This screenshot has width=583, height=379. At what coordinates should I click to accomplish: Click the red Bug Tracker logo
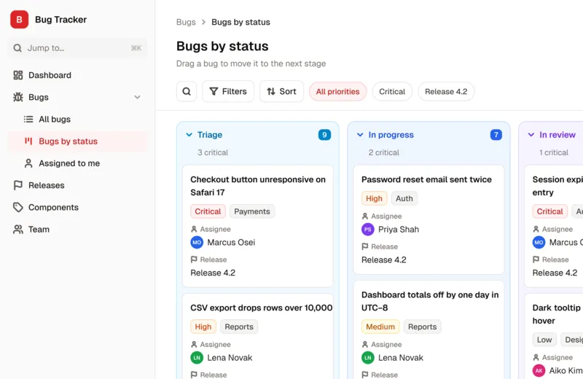tap(20, 20)
